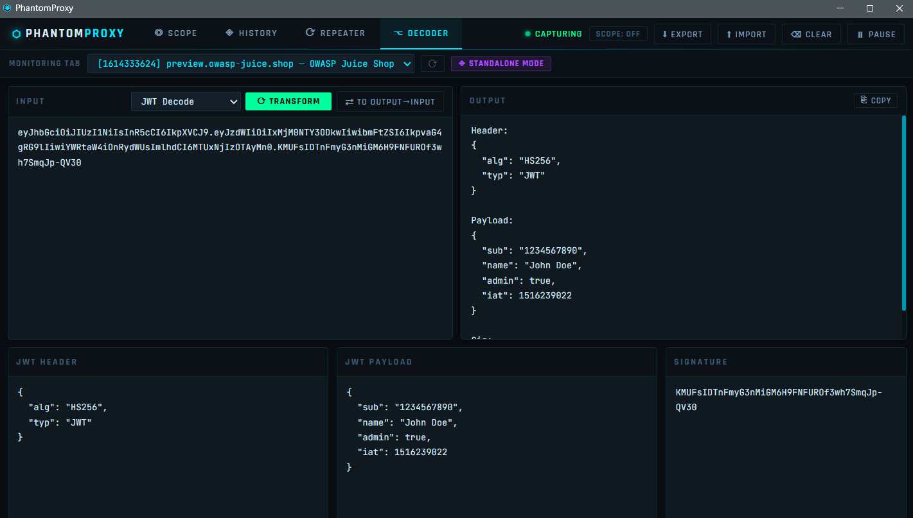Screen dimensions: 913x518
Task: Click "alg": "HS256" in JWT Header panel
Action: pos(68,407)
